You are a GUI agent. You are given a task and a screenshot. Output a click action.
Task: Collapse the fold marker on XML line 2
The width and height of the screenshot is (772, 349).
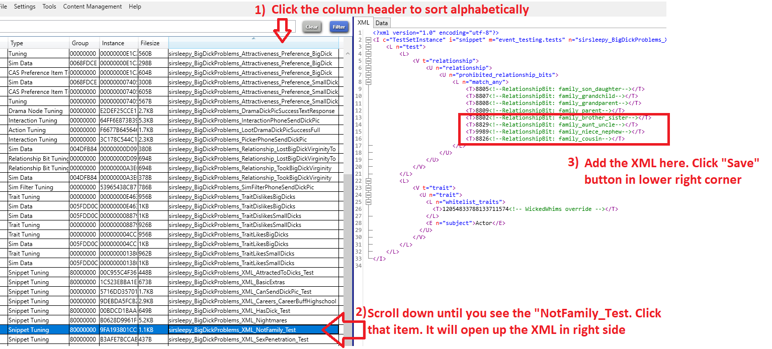point(369,40)
